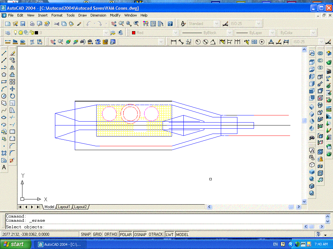Toggle SNAP mode in status bar

[x=86, y=234]
